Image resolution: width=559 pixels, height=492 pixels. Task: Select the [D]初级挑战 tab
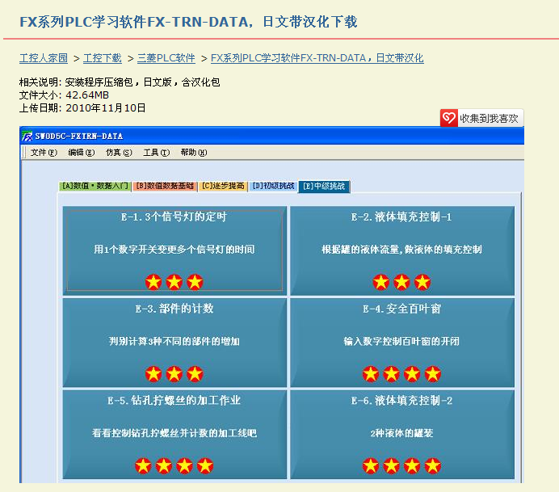point(273,187)
